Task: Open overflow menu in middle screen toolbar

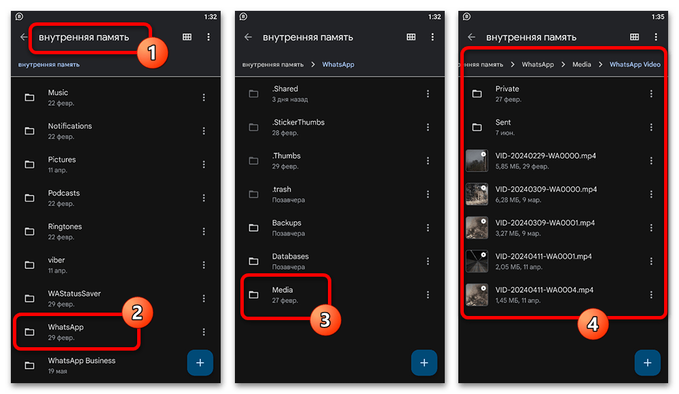Action: (432, 37)
